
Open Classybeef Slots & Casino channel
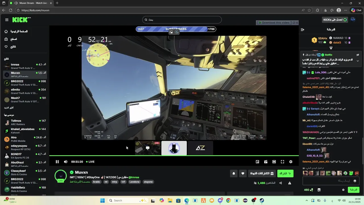tap(25, 172)
